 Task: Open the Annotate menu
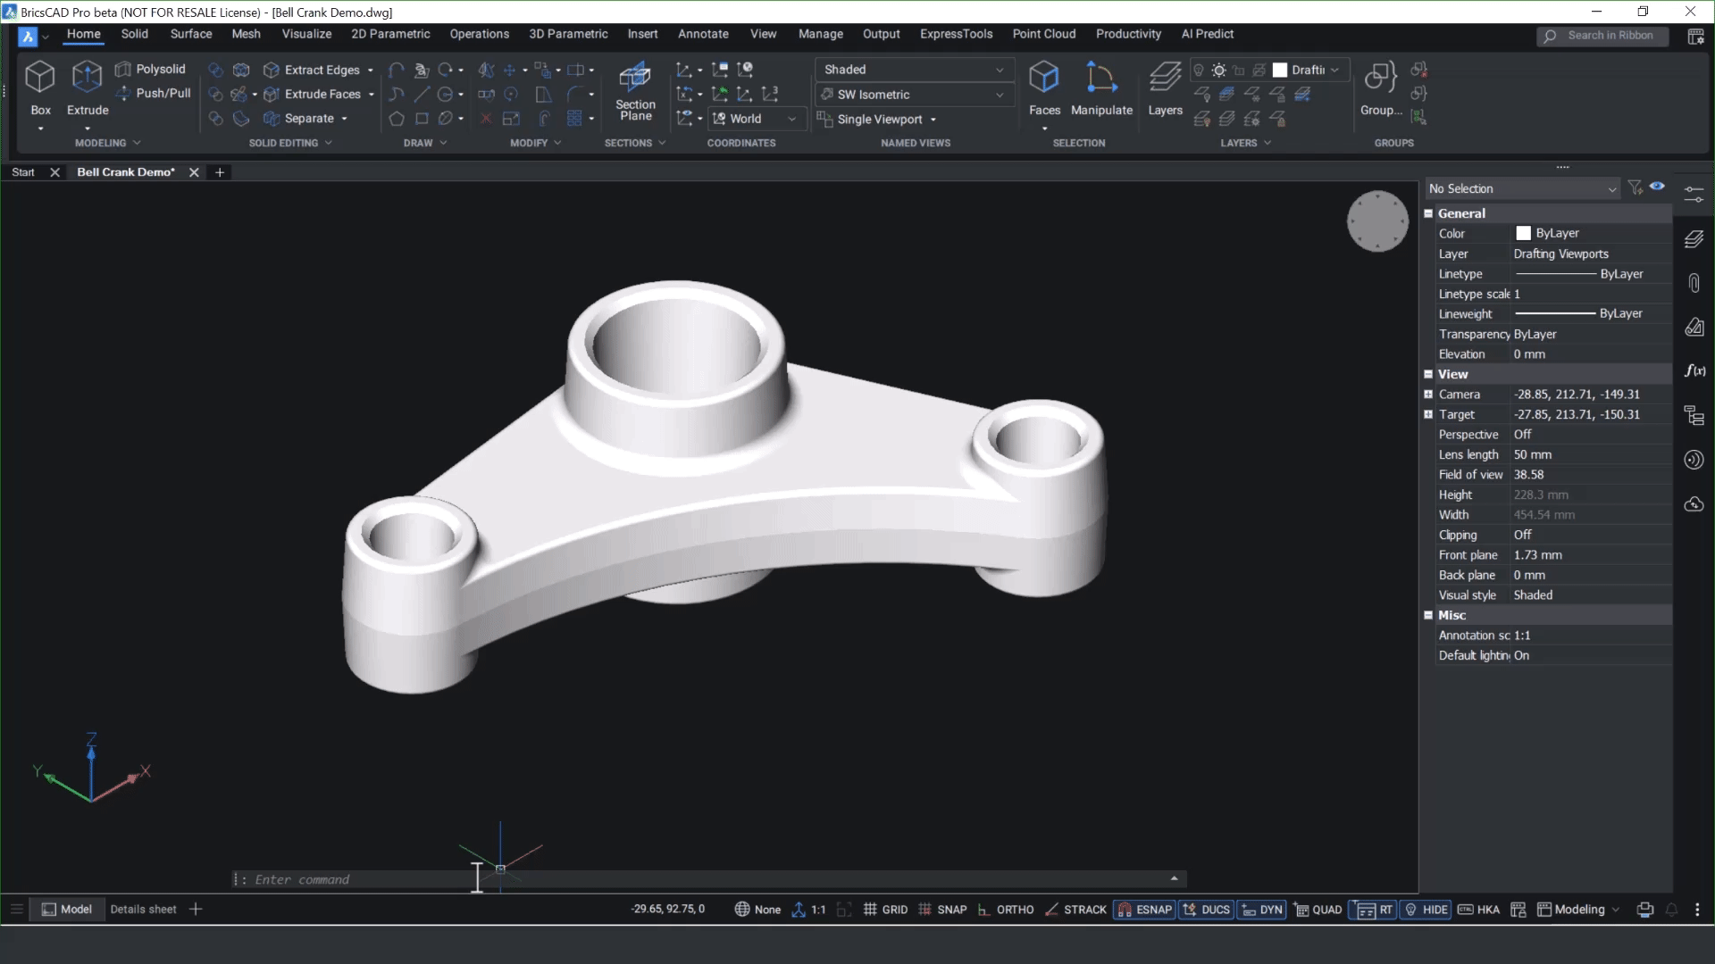coord(702,33)
